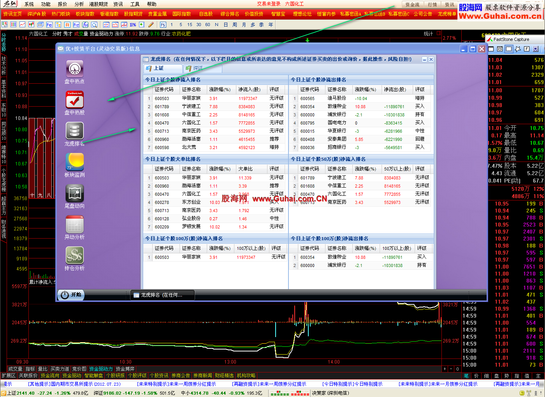Minimize the inner 龙虎排名 panel
This screenshot has width=545, height=397.
click(425, 60)
